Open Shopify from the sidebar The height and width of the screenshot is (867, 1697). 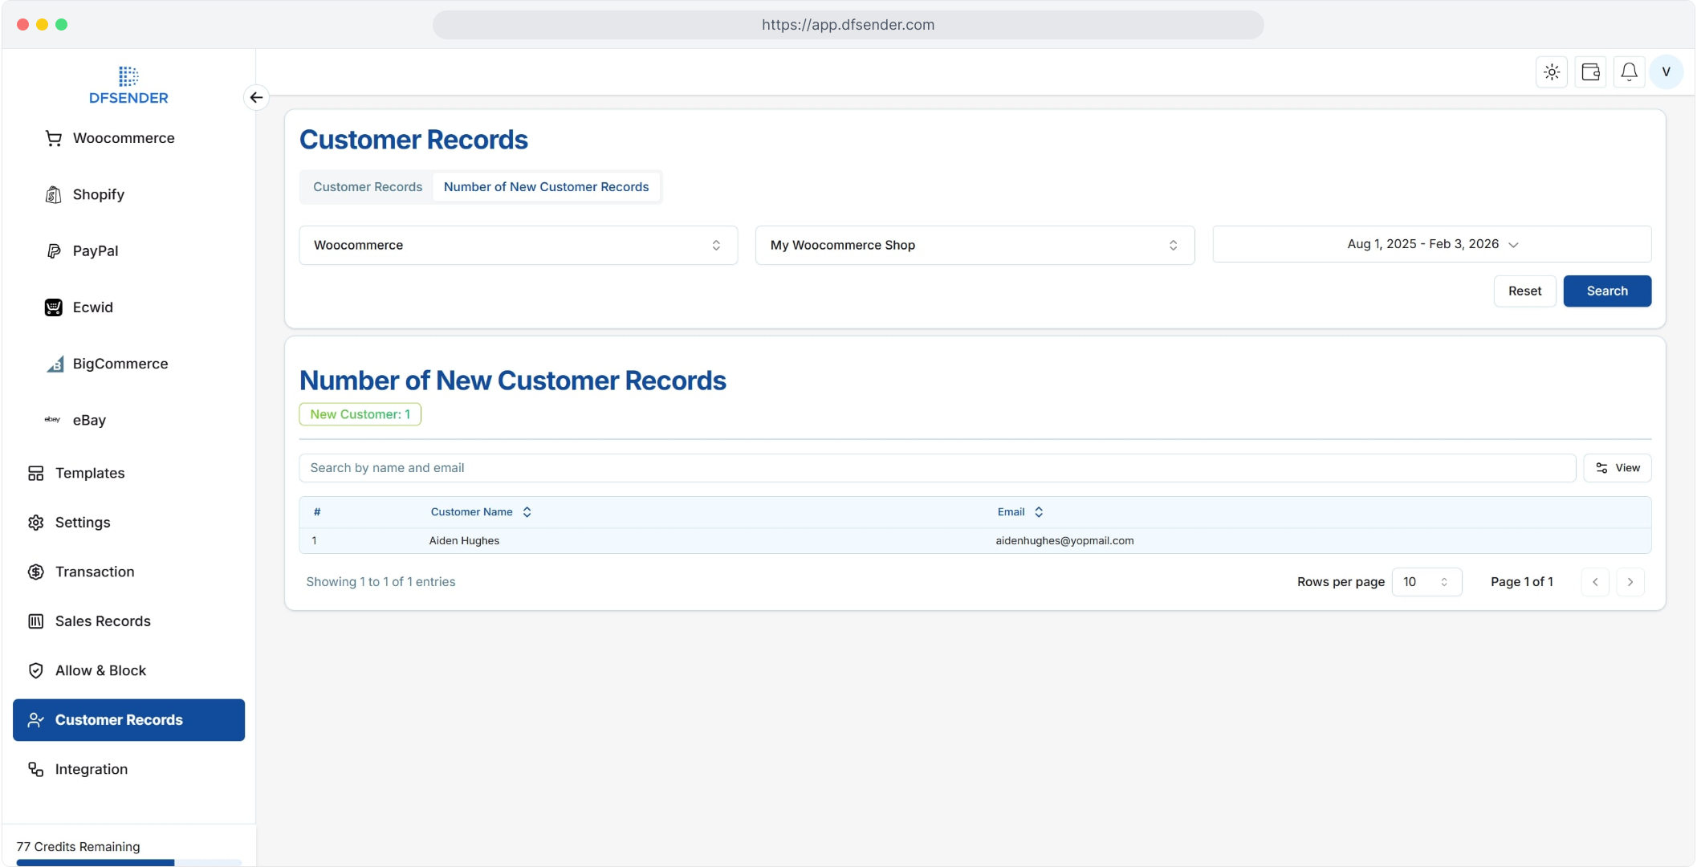(x=98, y=194)
